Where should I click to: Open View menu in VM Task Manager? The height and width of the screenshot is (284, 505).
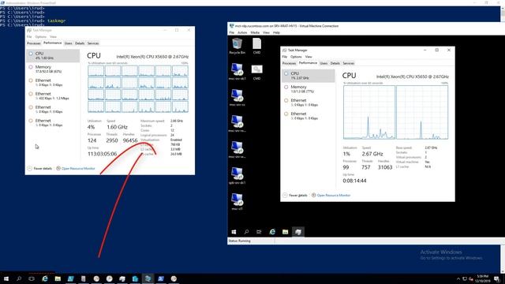[x=309, y=57]
